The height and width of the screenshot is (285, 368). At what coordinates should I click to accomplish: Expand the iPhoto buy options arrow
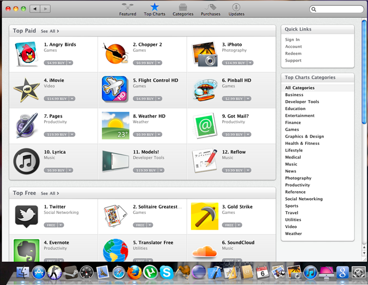[250, 63]
